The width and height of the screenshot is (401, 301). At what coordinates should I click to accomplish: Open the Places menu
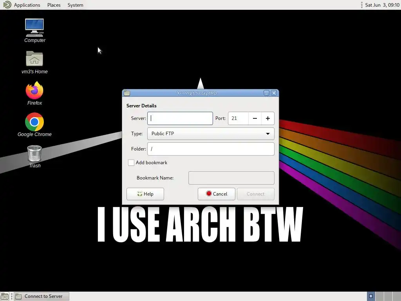point(54,5)
